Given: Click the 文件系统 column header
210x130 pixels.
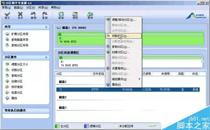Looking at the screenshot, I should (98, 74).
